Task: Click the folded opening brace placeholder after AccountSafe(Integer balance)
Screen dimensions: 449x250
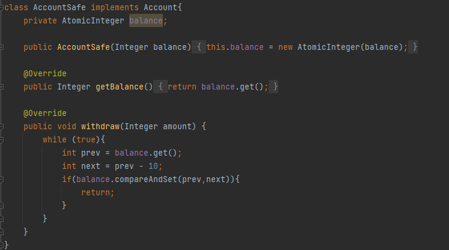Action: coord(199,47)
